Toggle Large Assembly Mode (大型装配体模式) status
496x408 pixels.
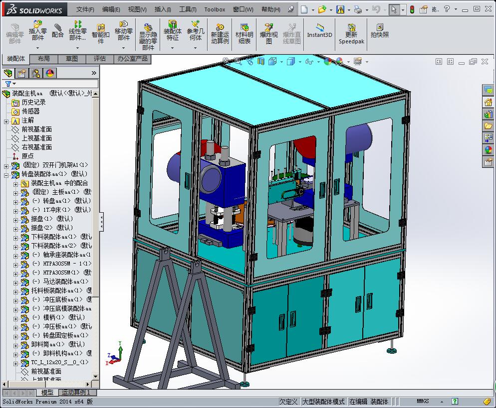[323, 402]
